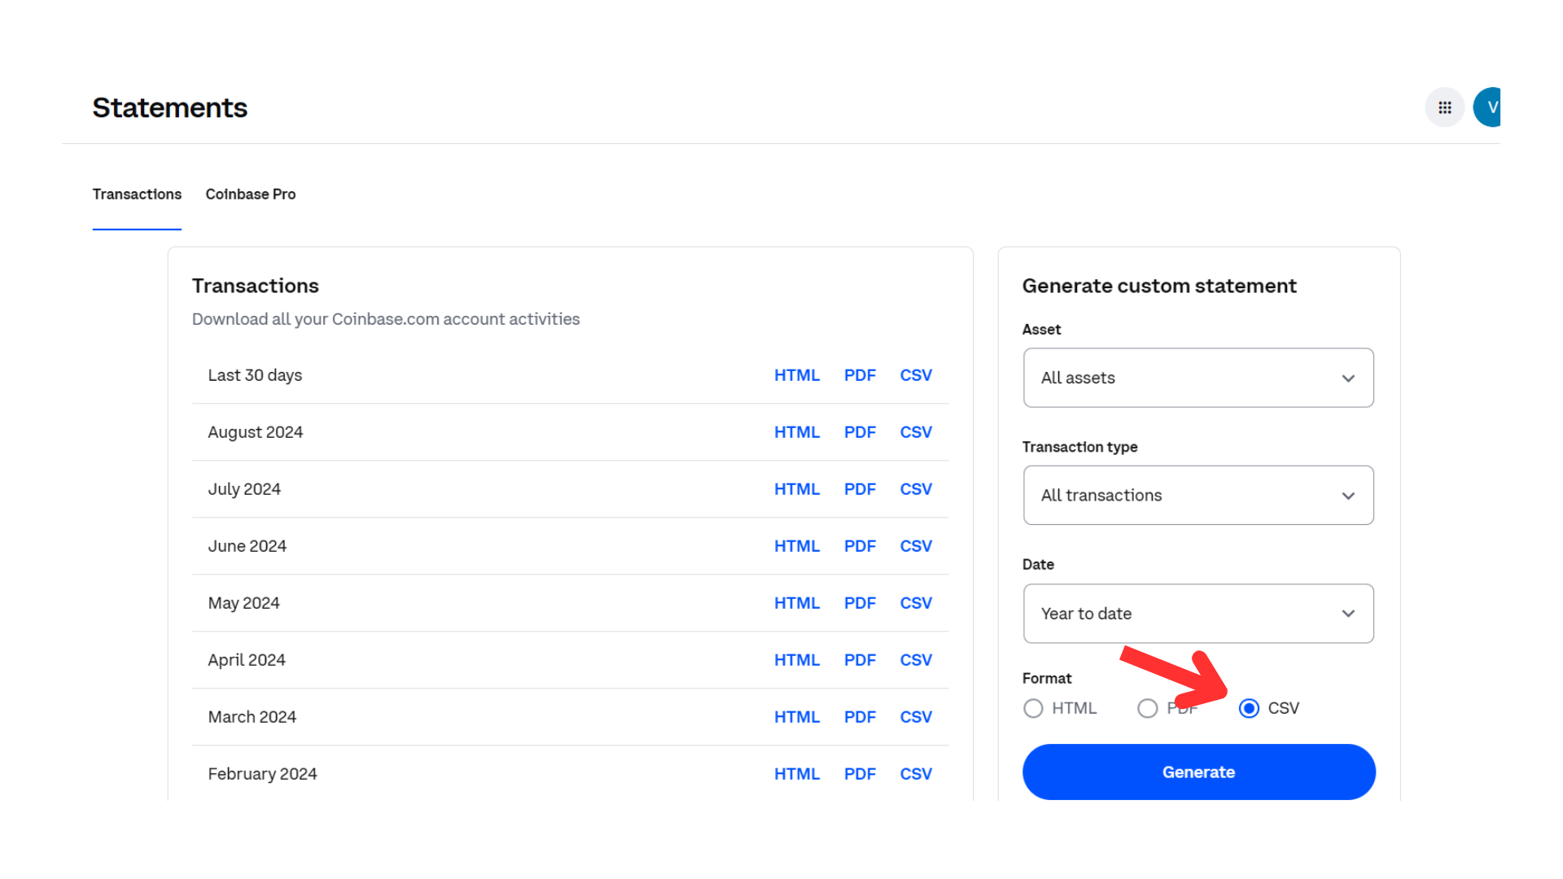Open July 2024 HTML statement
1563x879 pixels.
click(x=796, y=489)
